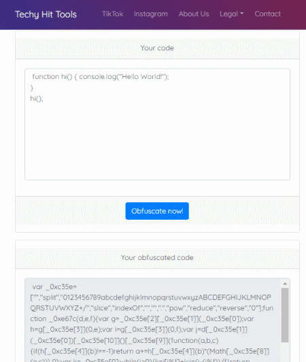306x362 pixels.
Task: Click the 'hi();' line in code
Action: tap(37, 99)
